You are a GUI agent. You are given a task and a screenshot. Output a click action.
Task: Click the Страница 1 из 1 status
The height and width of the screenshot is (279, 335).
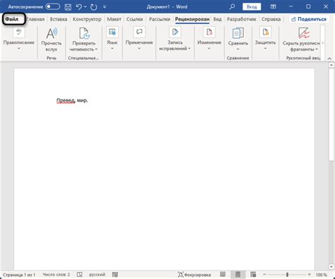click(x=19, y=275)
